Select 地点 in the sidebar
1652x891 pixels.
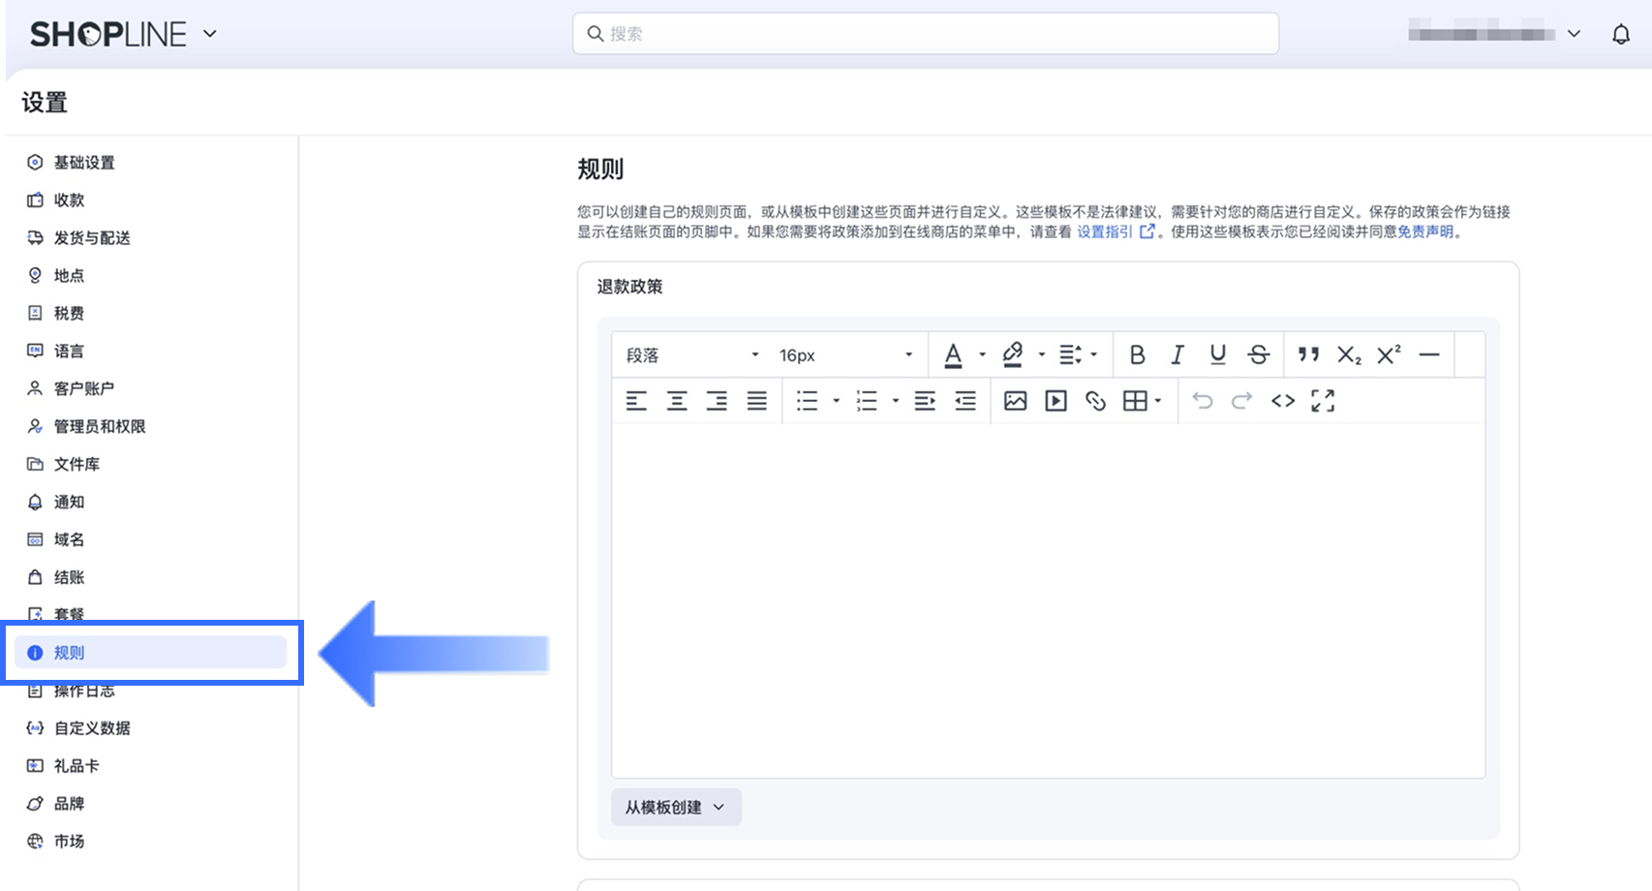(x=69, y=276)
